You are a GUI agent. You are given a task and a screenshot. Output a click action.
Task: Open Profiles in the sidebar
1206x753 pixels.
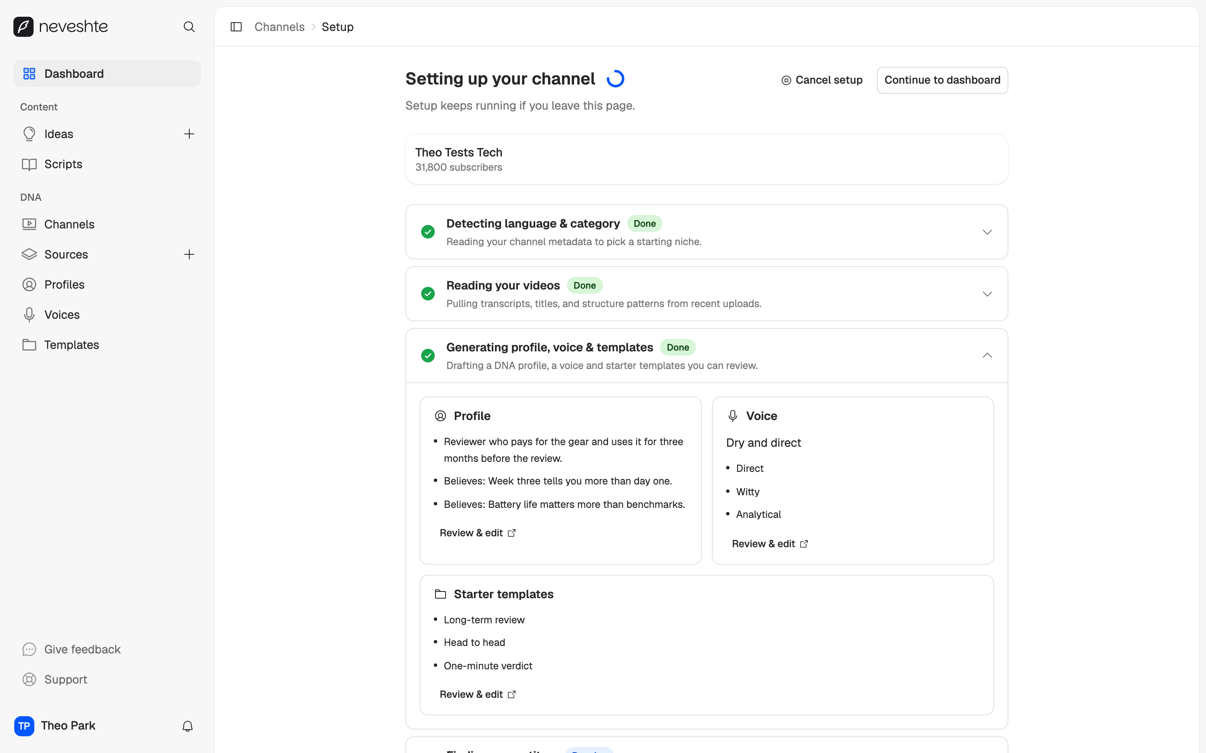click(107, 285)
